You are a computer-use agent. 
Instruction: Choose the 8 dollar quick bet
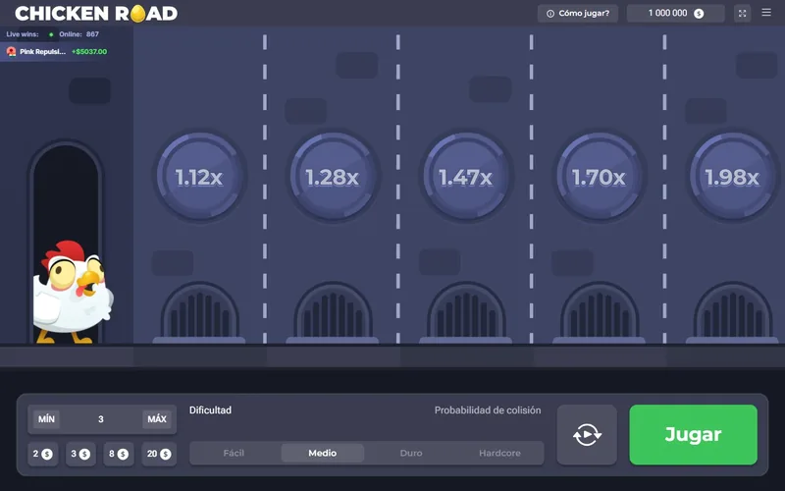tap(119, 454)
